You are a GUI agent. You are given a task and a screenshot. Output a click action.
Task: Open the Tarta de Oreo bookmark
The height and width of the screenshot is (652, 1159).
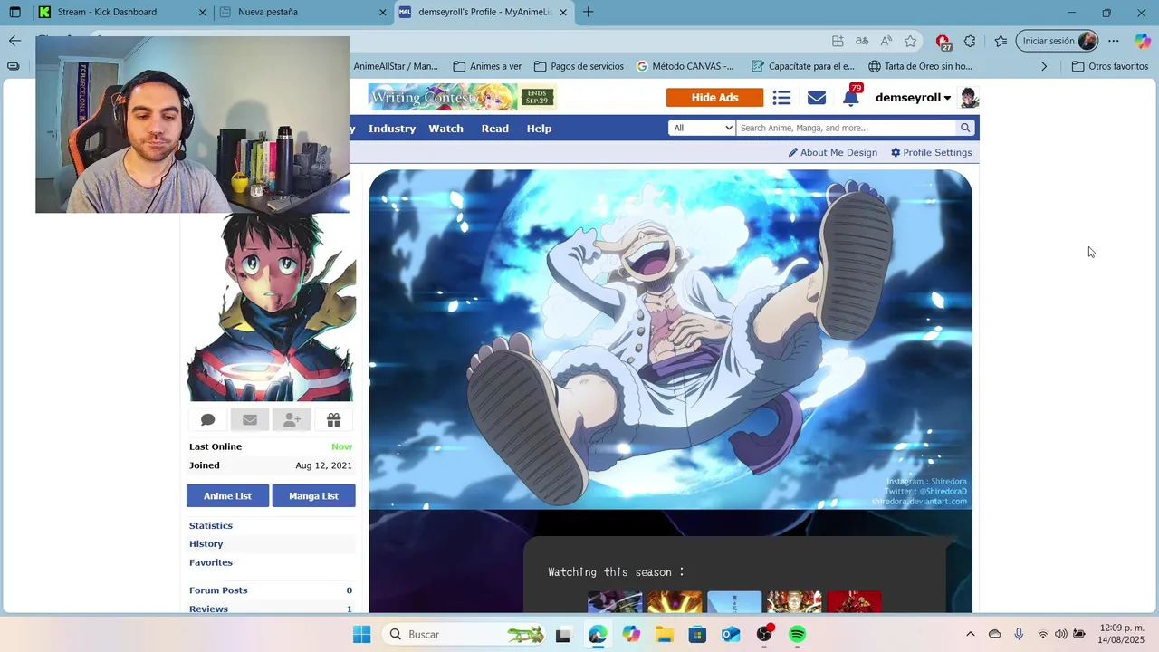pos(920,66)
